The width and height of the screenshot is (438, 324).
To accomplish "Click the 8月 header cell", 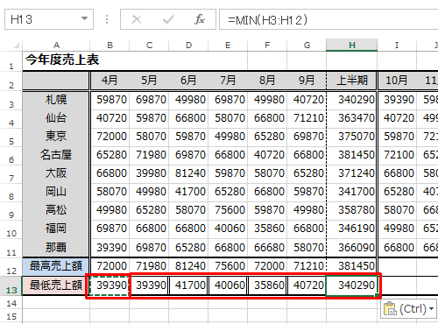I will point(267,81).
